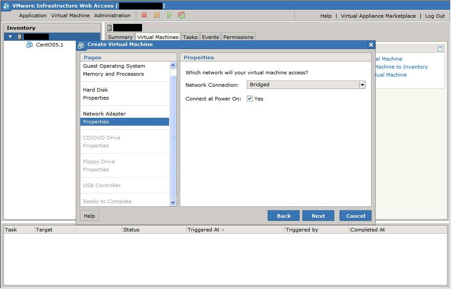Select CentOS5.1 in the Inventory tree
Viewport: 451px width, 289px height.
(x=49, y=45)
